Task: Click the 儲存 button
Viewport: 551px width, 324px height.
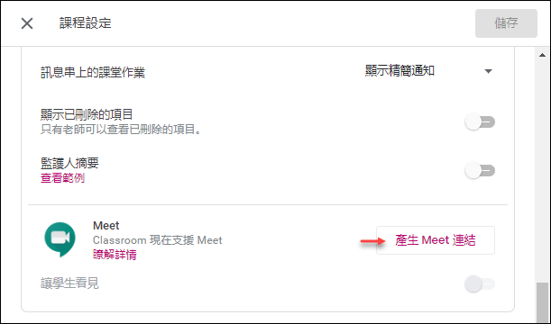Action: point(506,23)
